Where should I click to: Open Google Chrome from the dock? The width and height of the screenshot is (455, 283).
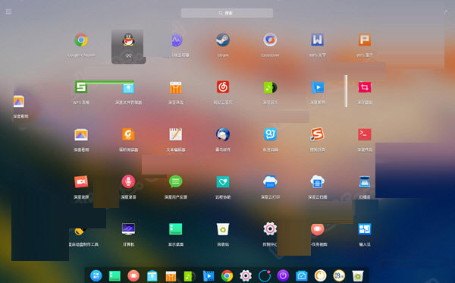click(227, 275)
